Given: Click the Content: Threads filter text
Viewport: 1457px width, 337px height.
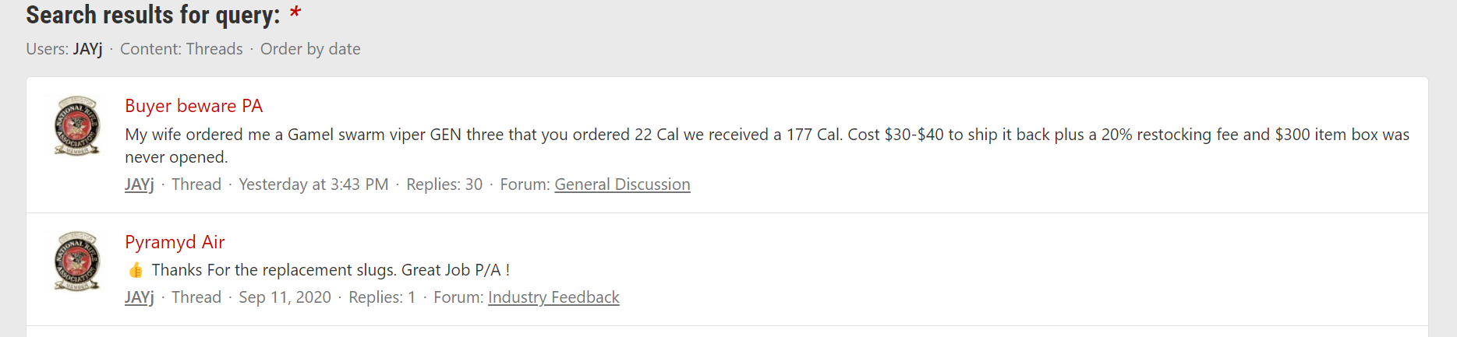Looking at the screenshot, I should click(182, 49).
